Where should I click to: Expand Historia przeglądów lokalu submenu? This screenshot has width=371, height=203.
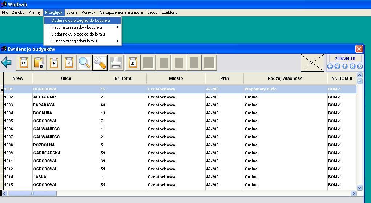[82, 41]
